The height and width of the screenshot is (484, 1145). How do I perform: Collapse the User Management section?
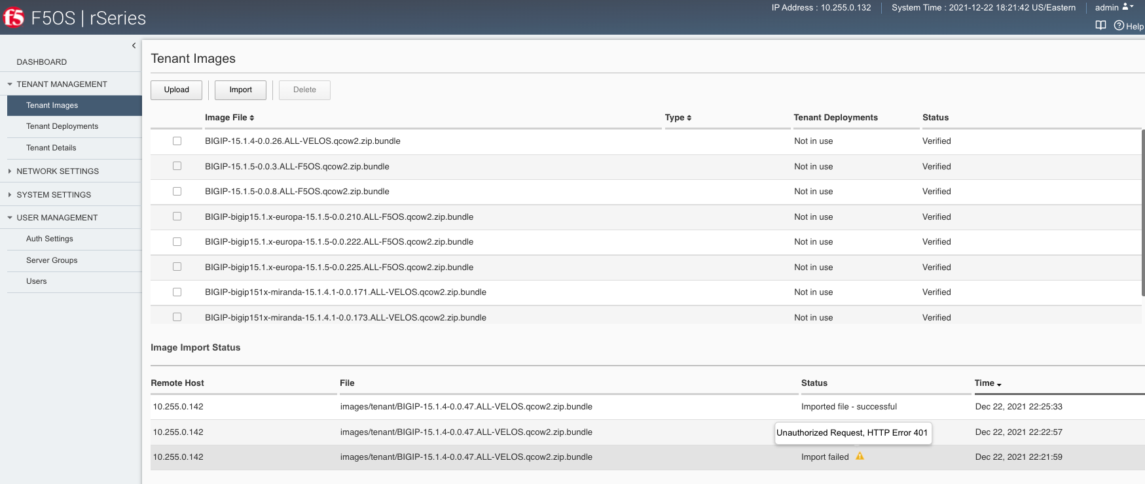click(10, 218)
